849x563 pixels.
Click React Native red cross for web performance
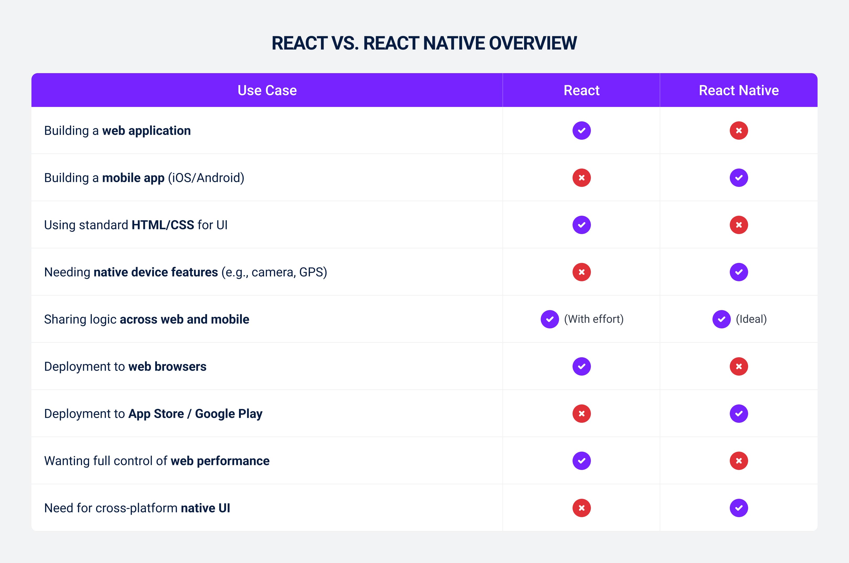pos(739,461)
